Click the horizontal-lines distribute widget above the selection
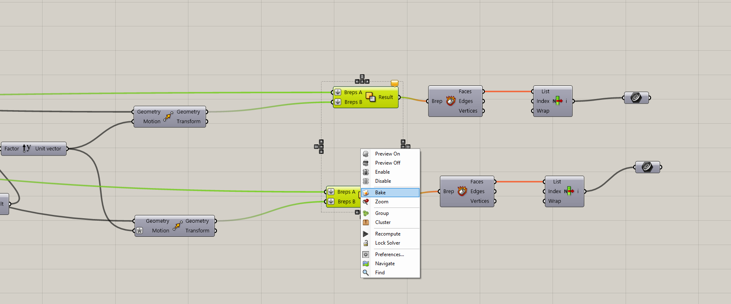Image resolution: width=731 pixels, height=304 pixels. tap(362, 77)
